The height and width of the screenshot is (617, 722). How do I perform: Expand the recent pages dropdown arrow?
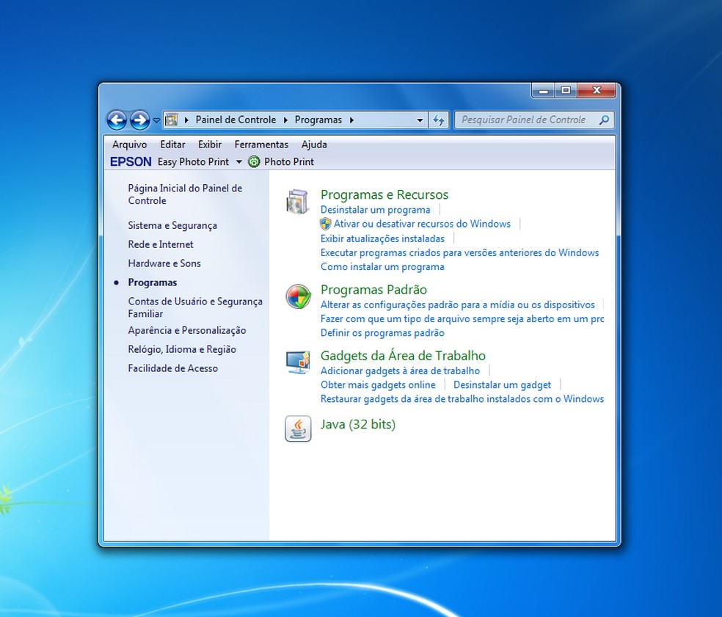pos(156,120)
